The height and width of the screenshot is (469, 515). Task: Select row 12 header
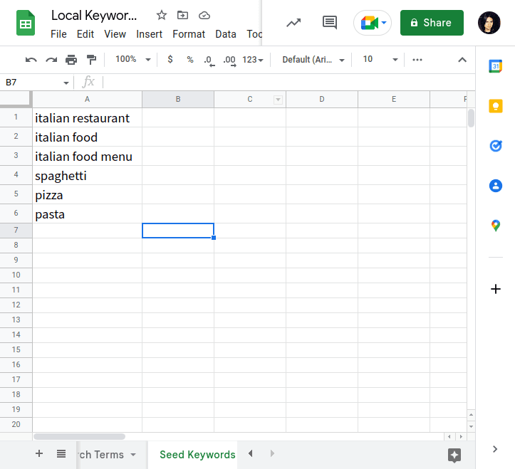16,305
